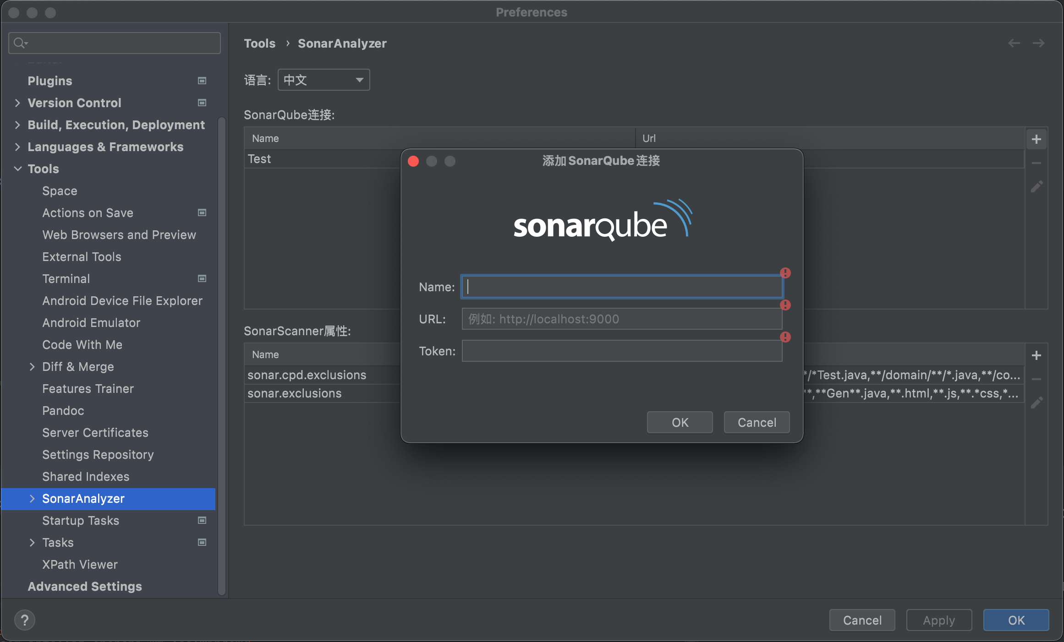Click Apply in Preferences window

(x=939, y=620)
